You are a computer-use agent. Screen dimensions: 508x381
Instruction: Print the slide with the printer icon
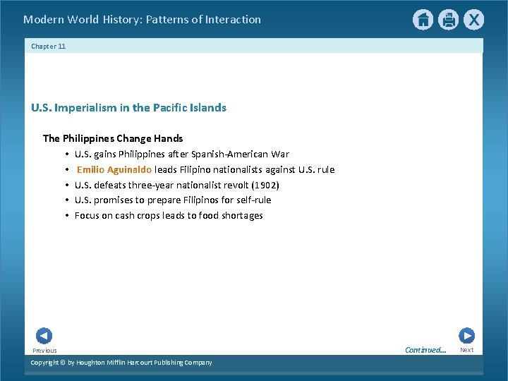coord(449,20)
